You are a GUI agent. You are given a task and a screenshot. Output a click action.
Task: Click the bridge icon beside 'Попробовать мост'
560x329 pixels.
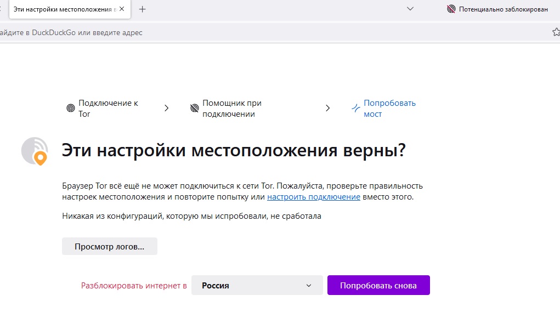(x=356, y=108)
